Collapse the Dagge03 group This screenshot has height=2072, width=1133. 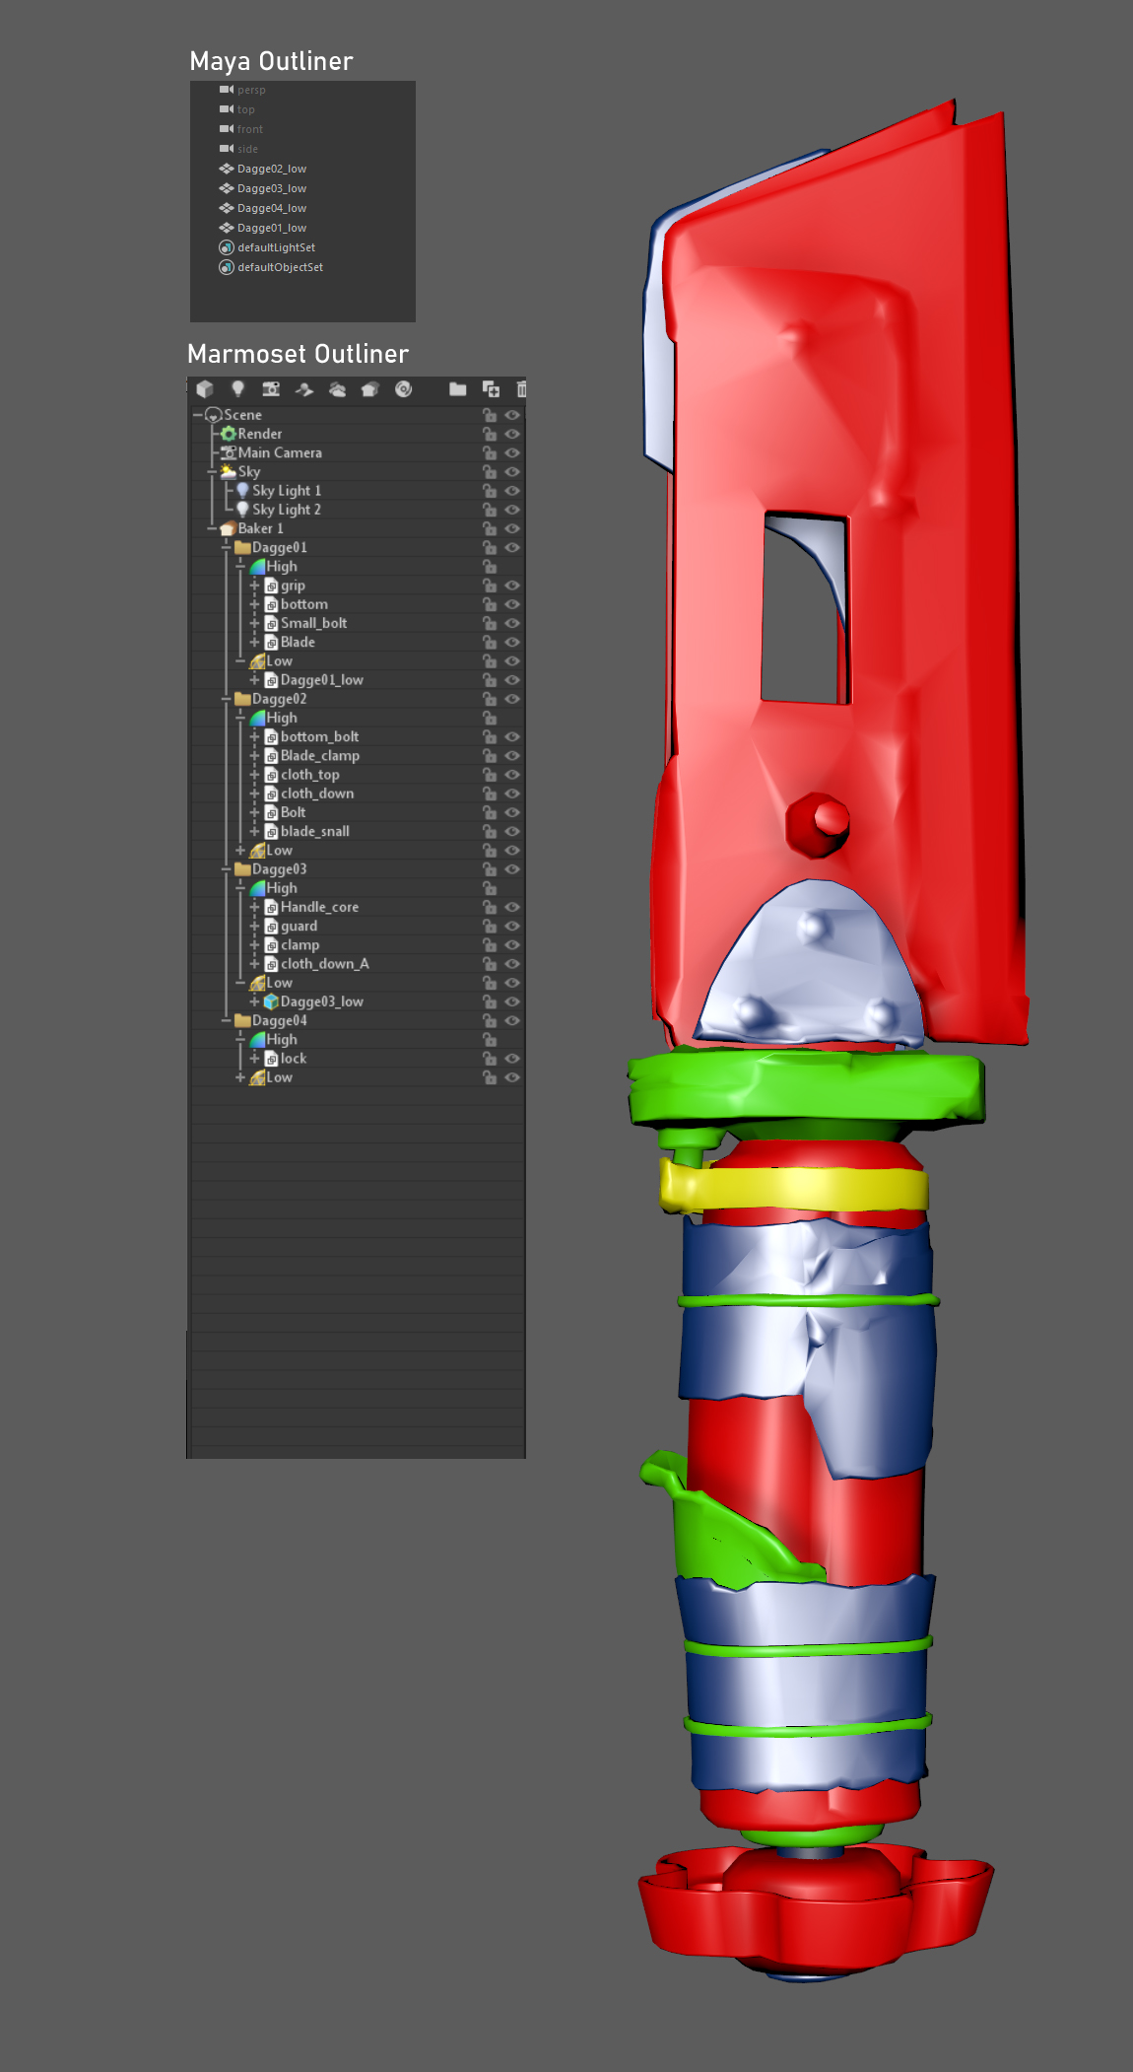click(x=226, y=869)
